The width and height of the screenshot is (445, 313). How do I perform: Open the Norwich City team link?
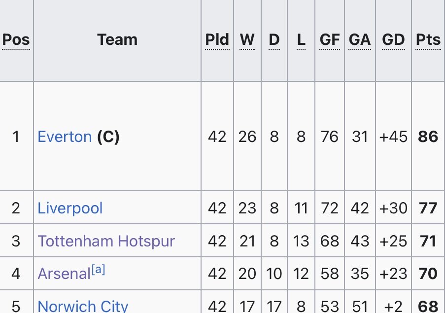click(83, 306)
